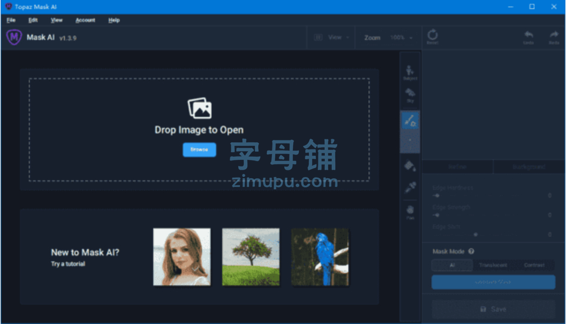The image size is (566, 324).
Task: Click the Topaz title bar app icon
Action: 8,6
